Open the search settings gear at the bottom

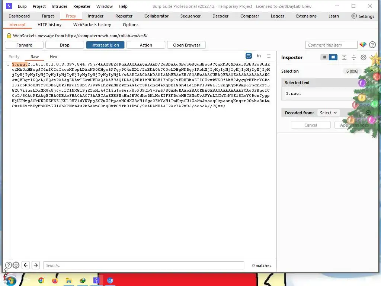16,265
